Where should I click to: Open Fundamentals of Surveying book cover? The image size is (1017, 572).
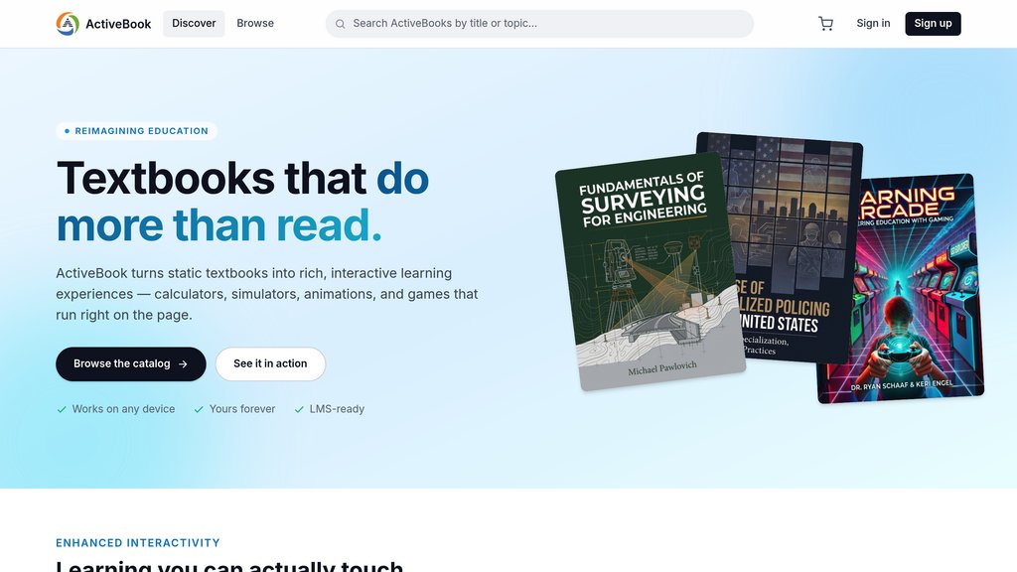click(x=650, y=272)
